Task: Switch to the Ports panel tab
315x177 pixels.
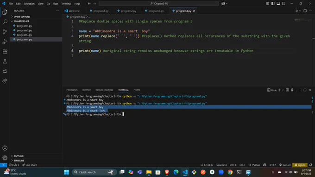Action: click(x=137, y=90)
